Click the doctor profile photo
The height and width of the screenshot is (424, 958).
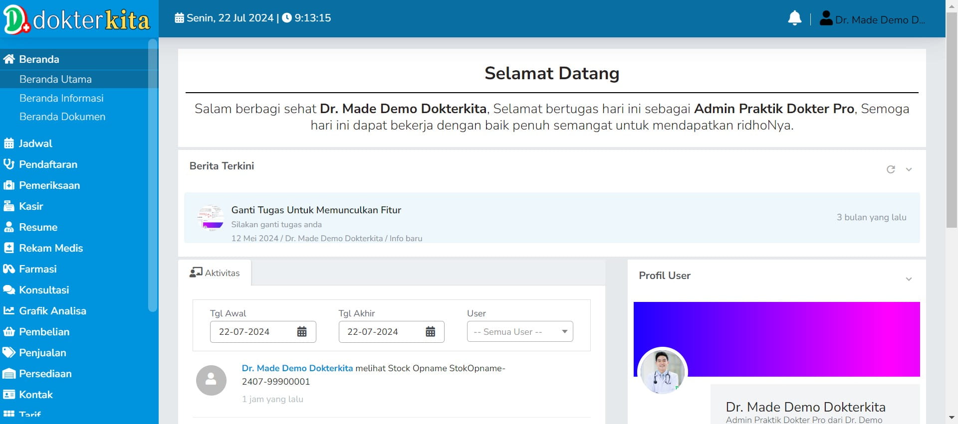tap(663, 372)
